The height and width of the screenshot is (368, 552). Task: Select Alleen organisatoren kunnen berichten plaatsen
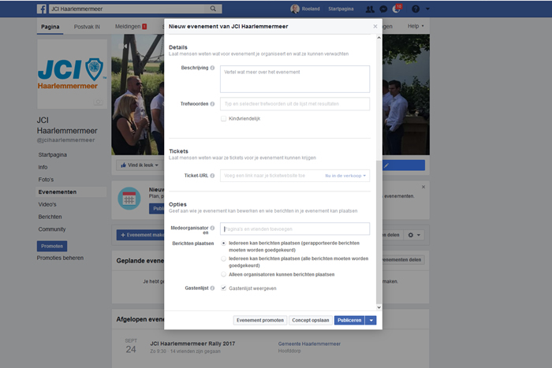223,274
